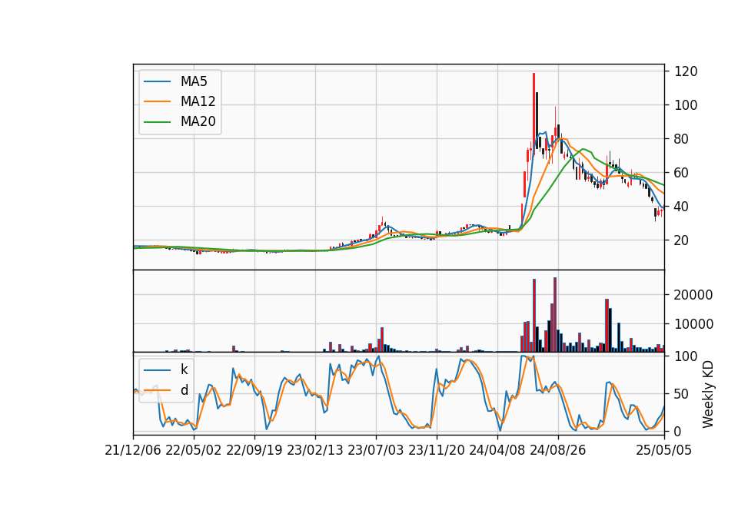Click the 22/05/02 date tick label
This screenshot has height=530, width=738.
[x=194, y=450]
